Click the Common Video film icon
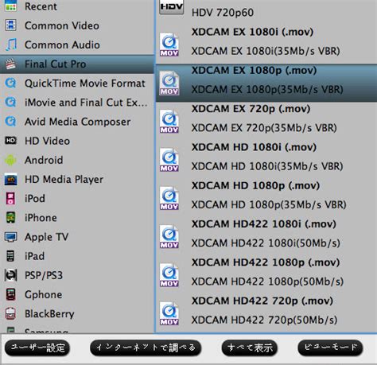Screen dimensions: 377x365 tap(11, 25)
